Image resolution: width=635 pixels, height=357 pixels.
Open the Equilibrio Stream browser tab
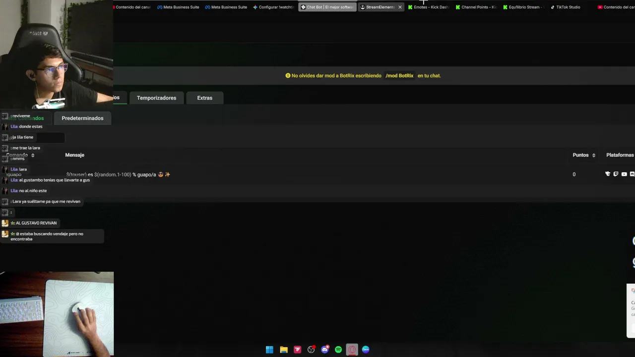[523, 7]
